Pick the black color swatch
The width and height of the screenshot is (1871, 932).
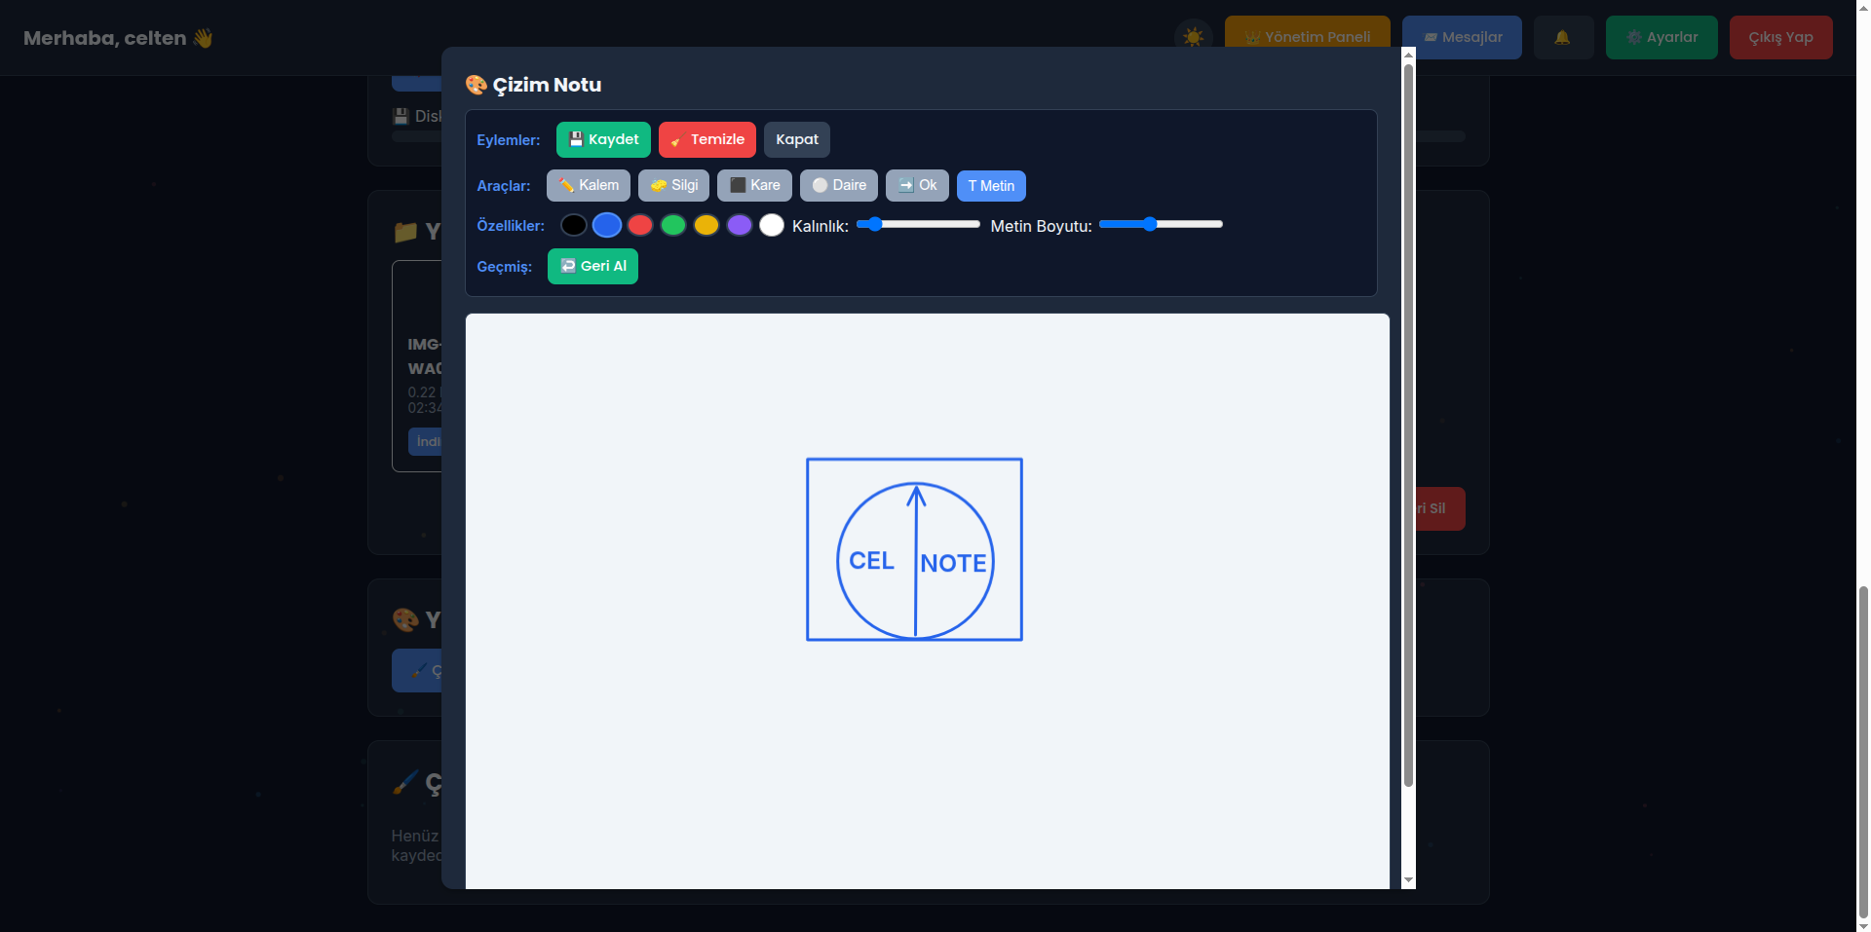click(x=574, y=225)
